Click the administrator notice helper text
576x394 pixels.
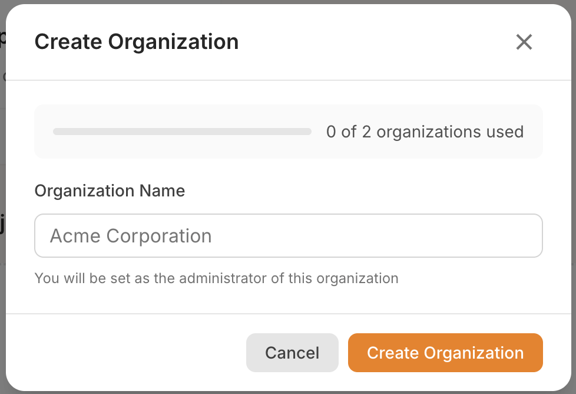[216, 278]
